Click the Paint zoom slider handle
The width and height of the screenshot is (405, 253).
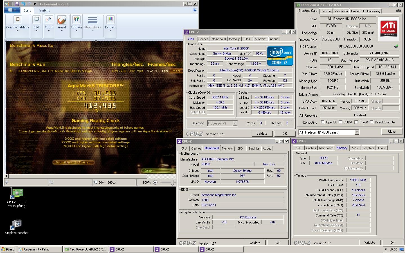point(172,182)
